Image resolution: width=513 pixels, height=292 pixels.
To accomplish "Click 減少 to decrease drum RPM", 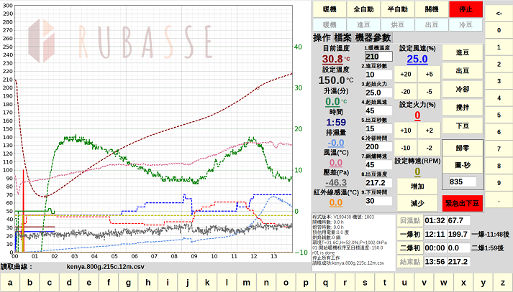I will tap(417, 204).
